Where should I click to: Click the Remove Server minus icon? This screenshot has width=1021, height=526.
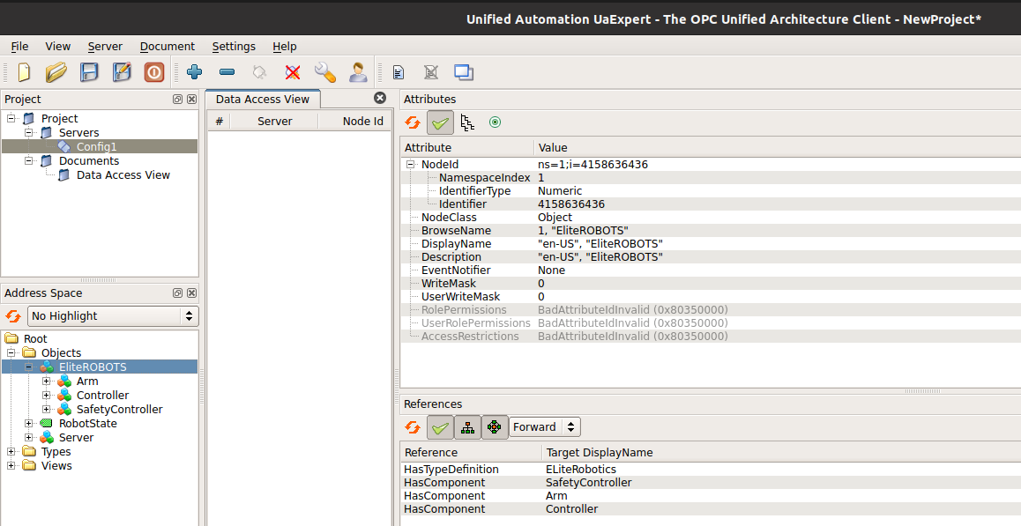[x=227, y=72]
